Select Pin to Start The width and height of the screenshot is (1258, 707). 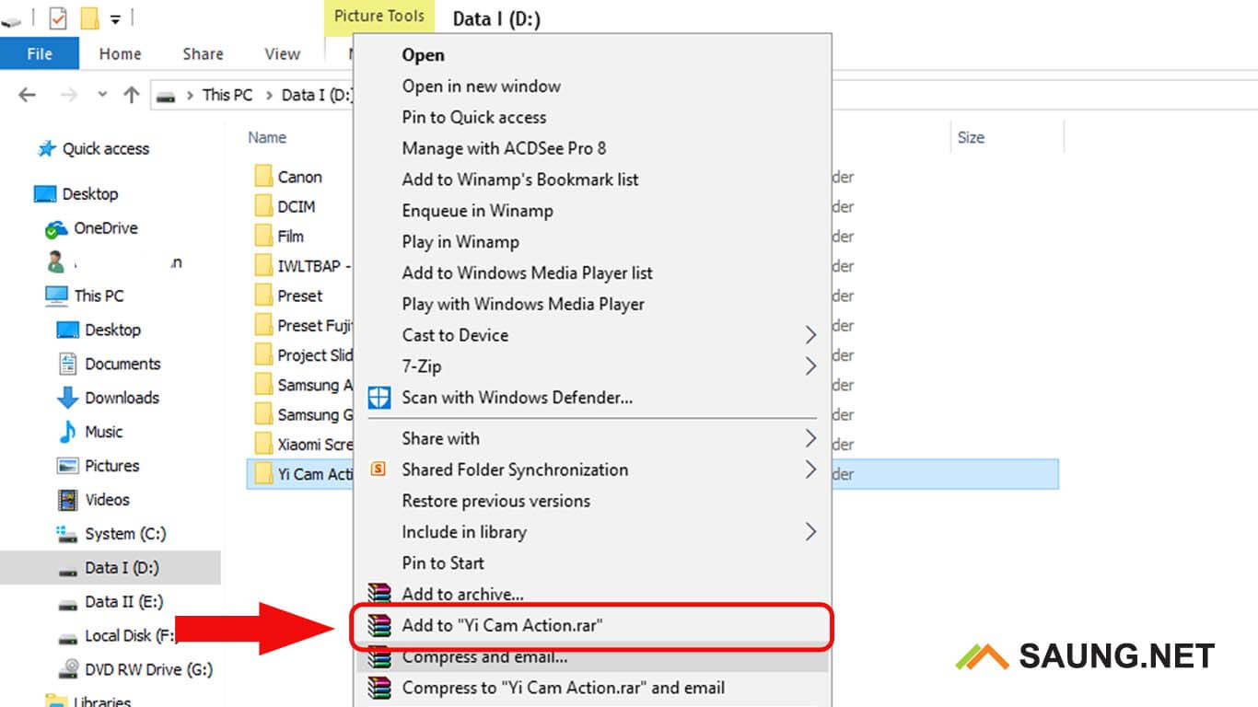(x=443, y=563)
